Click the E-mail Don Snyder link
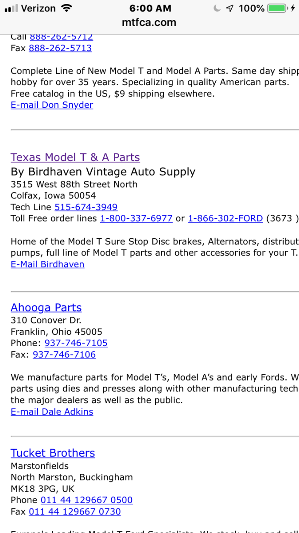 click(52, 105)
